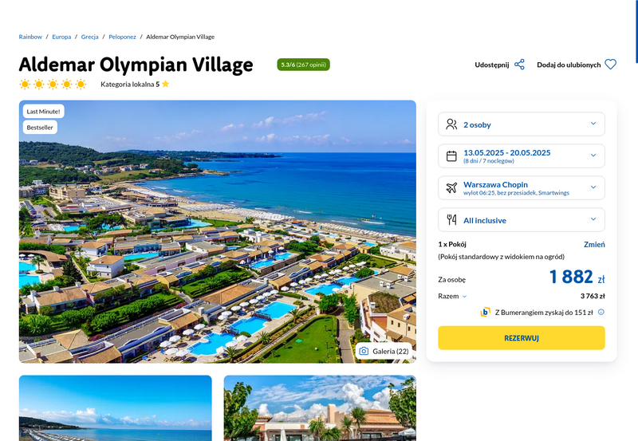
Task: Open the Europa breadcrumb link
Action: point(61,37)
